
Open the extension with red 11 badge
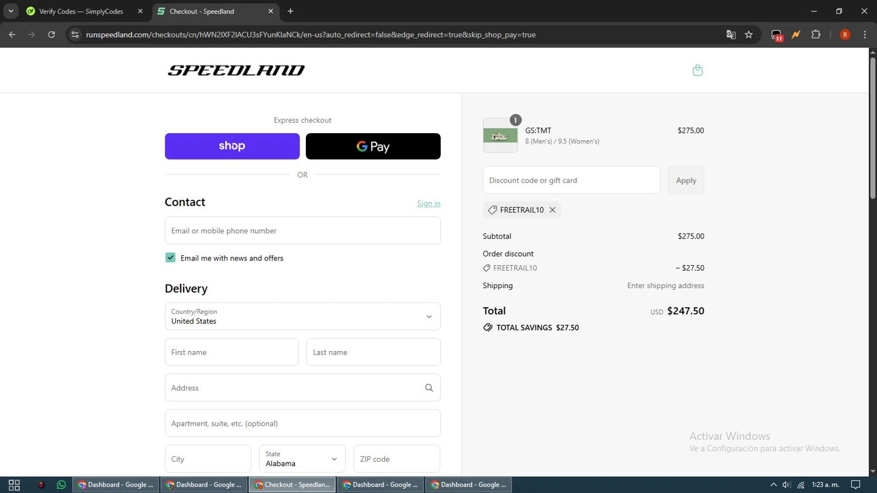(x=776, y=35)
